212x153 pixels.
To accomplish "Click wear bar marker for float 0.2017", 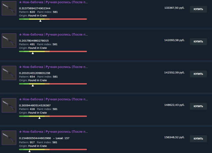I will (33, 53).
